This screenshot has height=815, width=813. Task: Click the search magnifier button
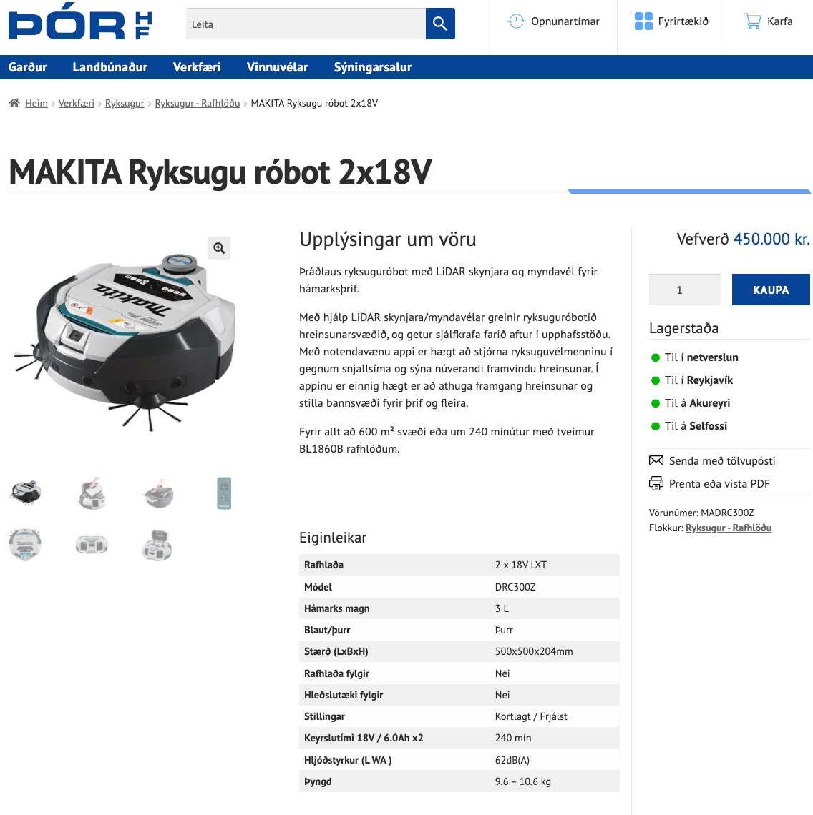(440, 24)
